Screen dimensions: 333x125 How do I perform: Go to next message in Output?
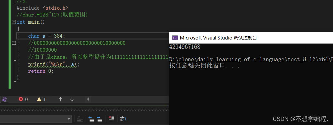[100, 119]
